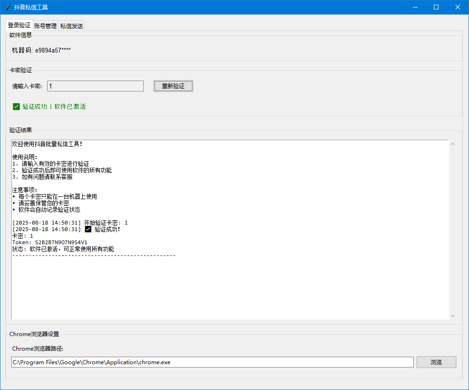Minimize the 抖音私信工具 window
Image resolution: width=469 pixels, height=390 pixels.
click(x=415, y=7)
